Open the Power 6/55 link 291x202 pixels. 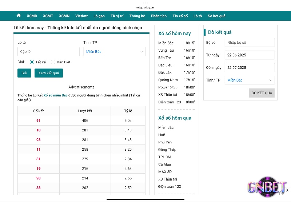(168, 87)
